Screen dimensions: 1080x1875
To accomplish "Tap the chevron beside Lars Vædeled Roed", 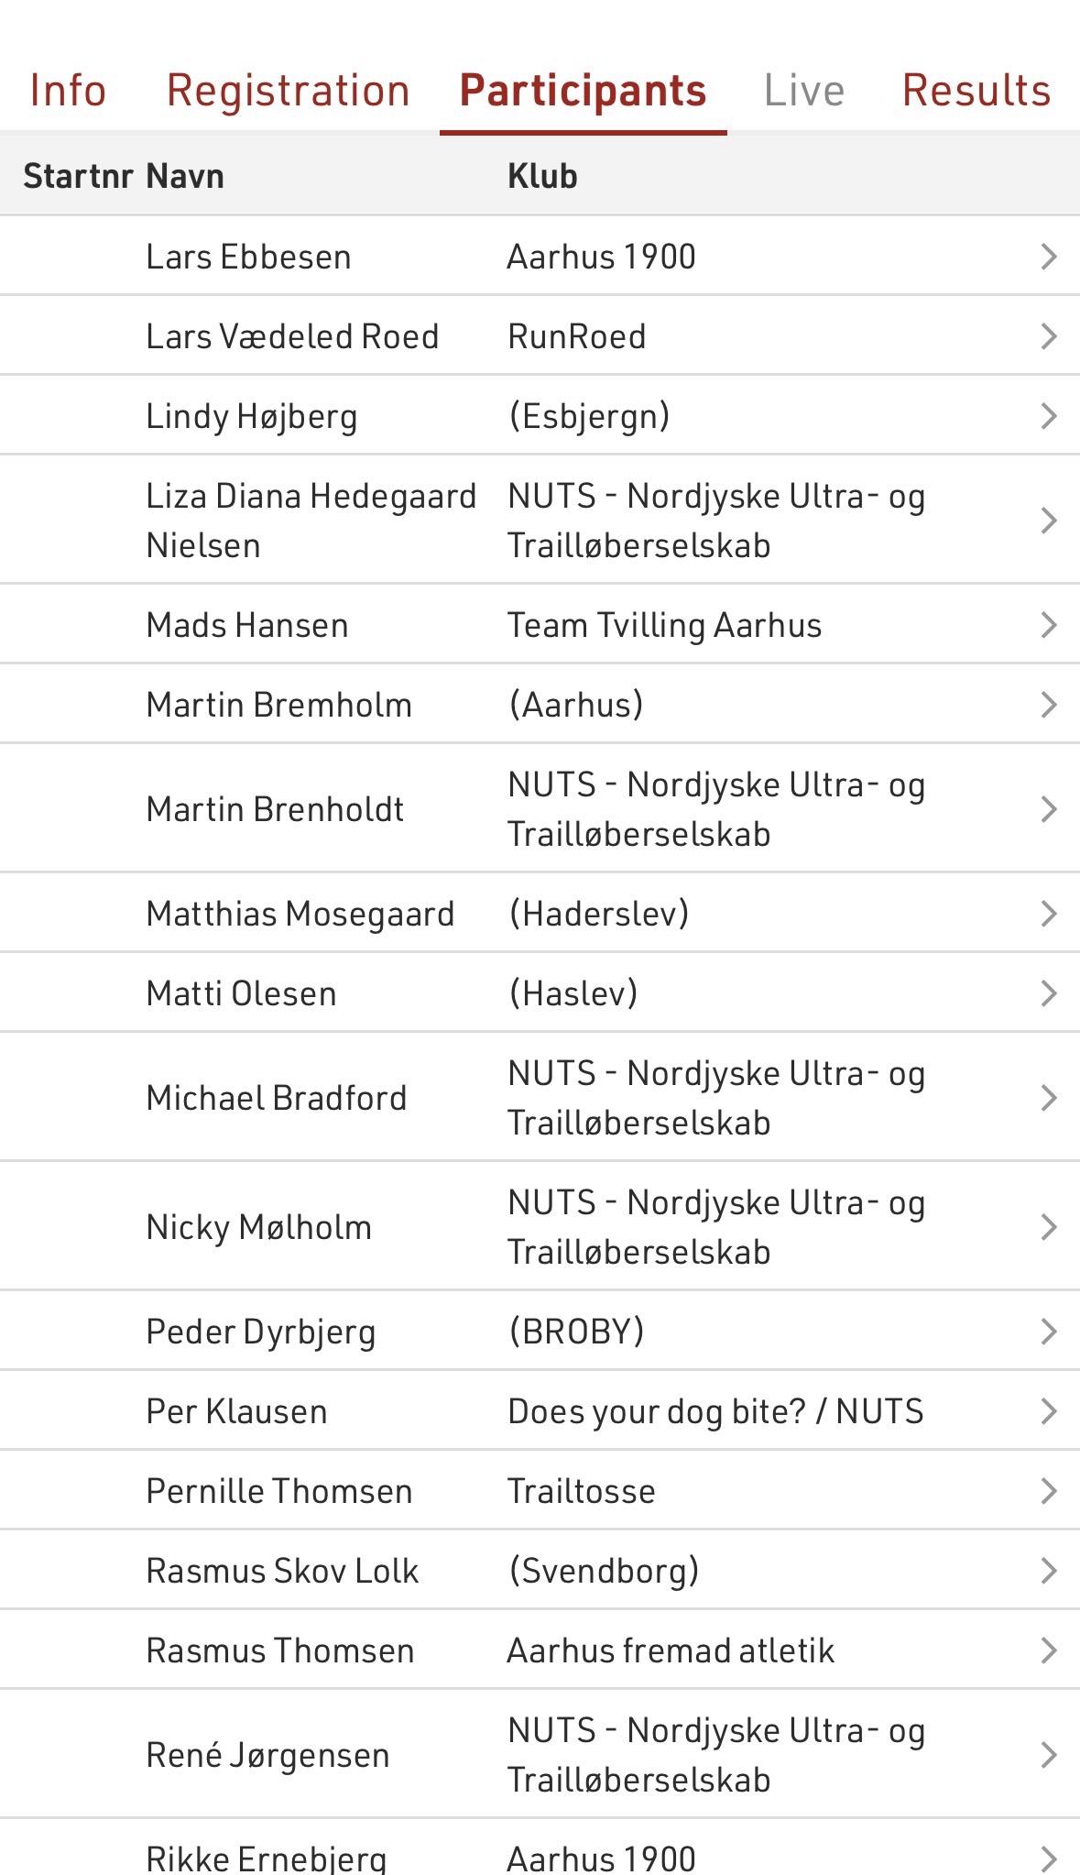I will point(1050,336).
